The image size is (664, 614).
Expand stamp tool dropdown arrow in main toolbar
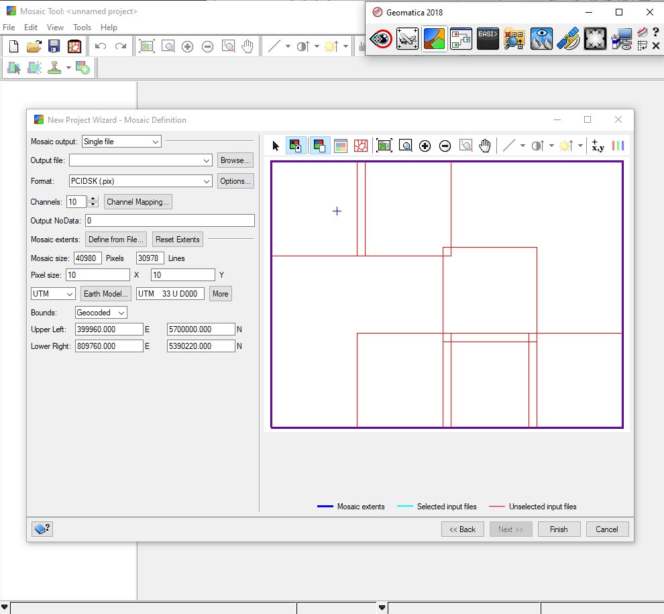tap(68, 67)
